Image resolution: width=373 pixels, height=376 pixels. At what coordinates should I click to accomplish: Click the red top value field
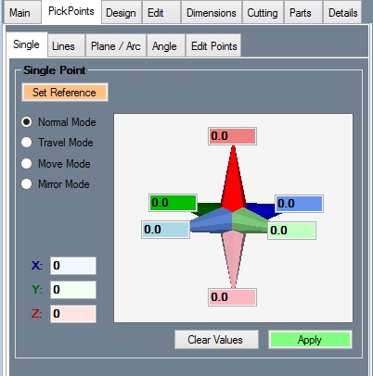pyautogui.click(x=232, y=136)
